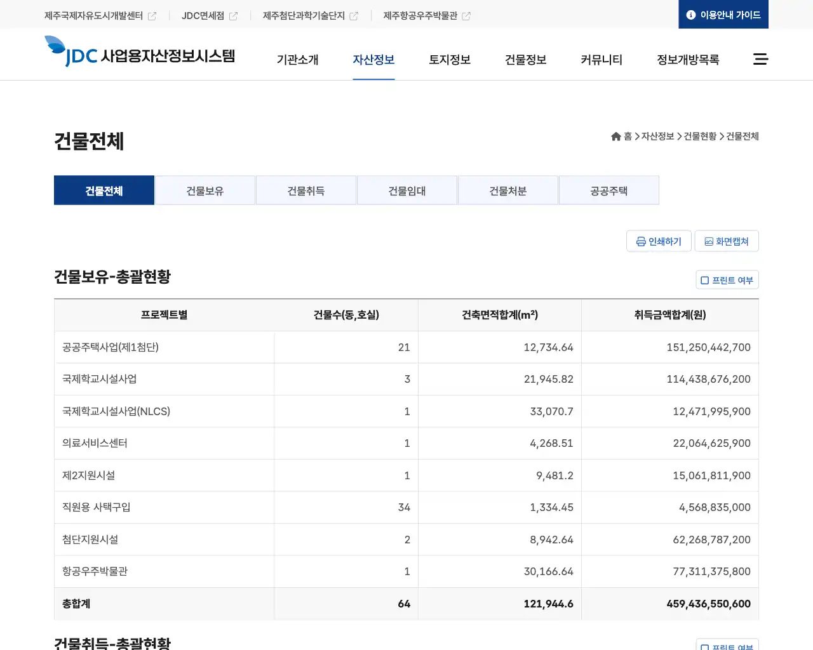Click the info icon in 이용안내 가이드
The width and height of the screenshot is (813, 650).
(x=691, y=15)
